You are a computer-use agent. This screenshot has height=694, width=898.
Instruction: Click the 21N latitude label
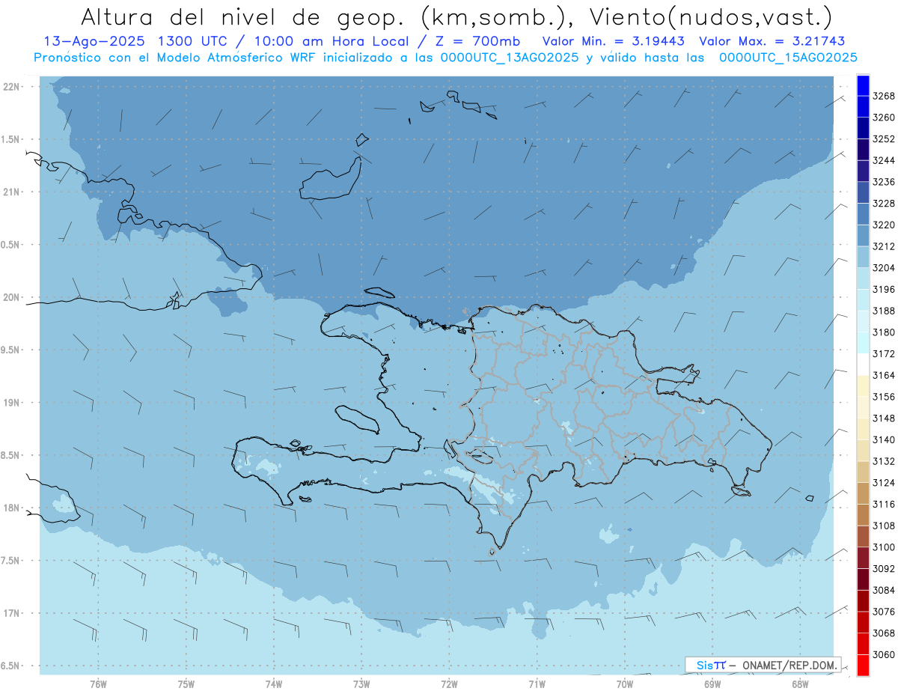click(11, 192)
